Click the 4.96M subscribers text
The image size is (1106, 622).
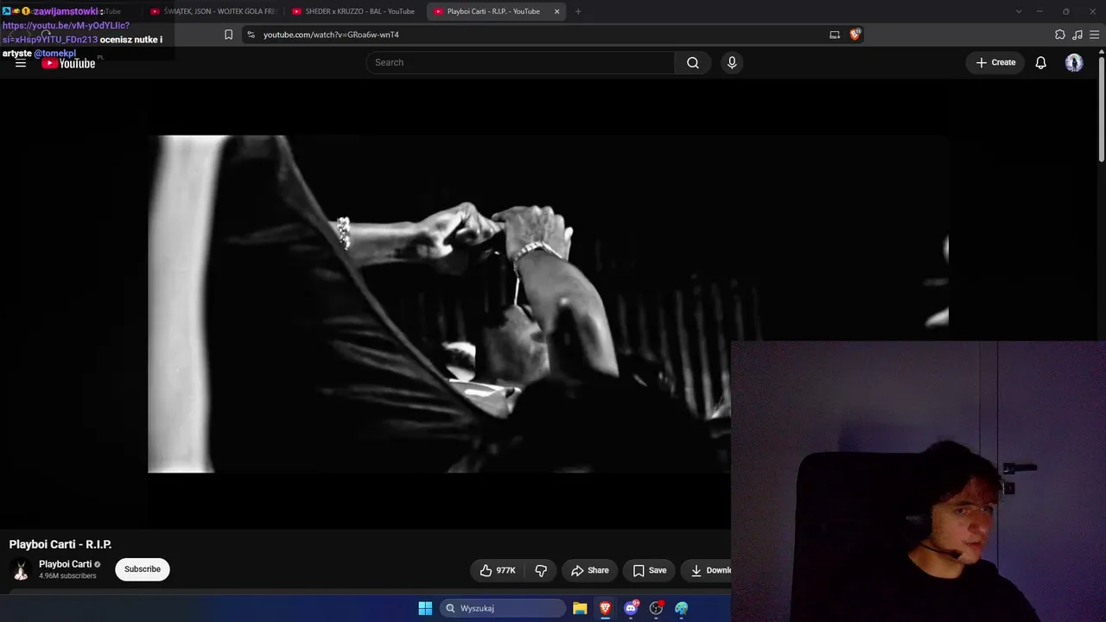click(x=67, y=576)
